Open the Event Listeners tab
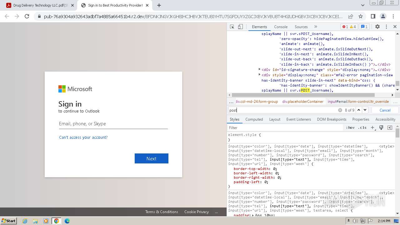Screen dimensions: 400x225 (x=298, y=119)
